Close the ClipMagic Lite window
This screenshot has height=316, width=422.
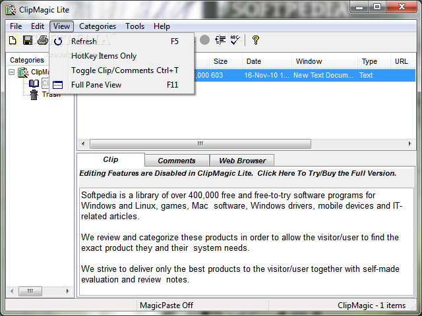pyautogui.click(x=402, y=7)
